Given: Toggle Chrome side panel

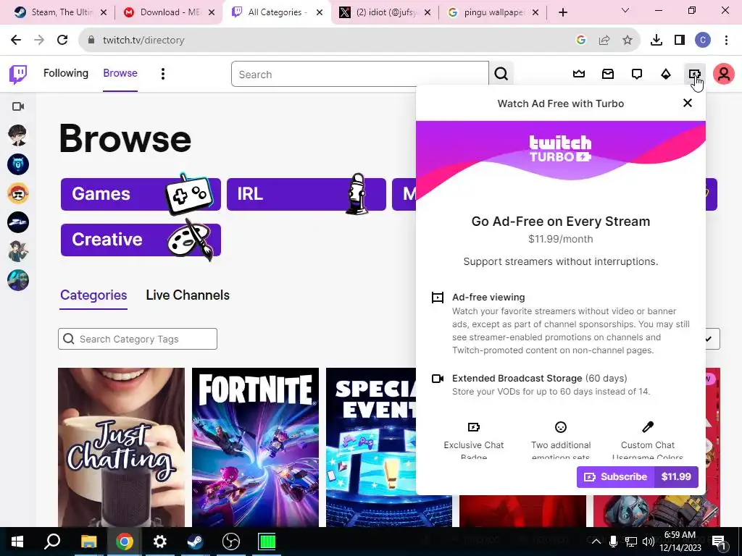Looking at the screenshot, I should pos(680,41).
